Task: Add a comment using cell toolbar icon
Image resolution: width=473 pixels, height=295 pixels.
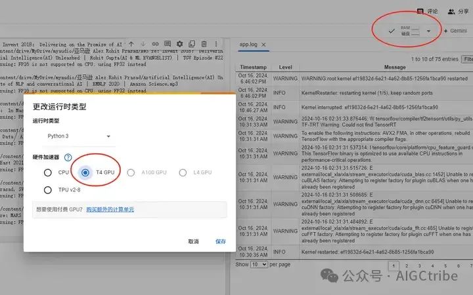Action: tap(168, 44)
